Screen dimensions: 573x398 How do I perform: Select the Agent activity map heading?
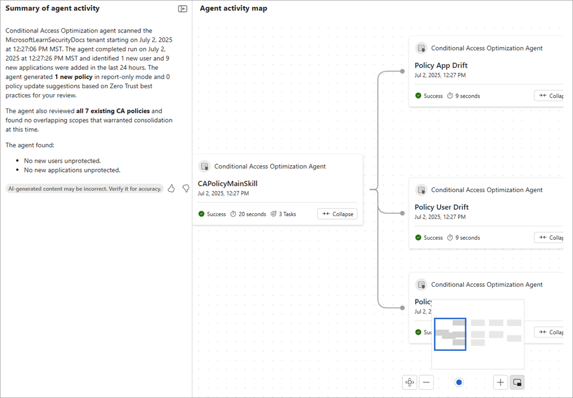(234, 8)
